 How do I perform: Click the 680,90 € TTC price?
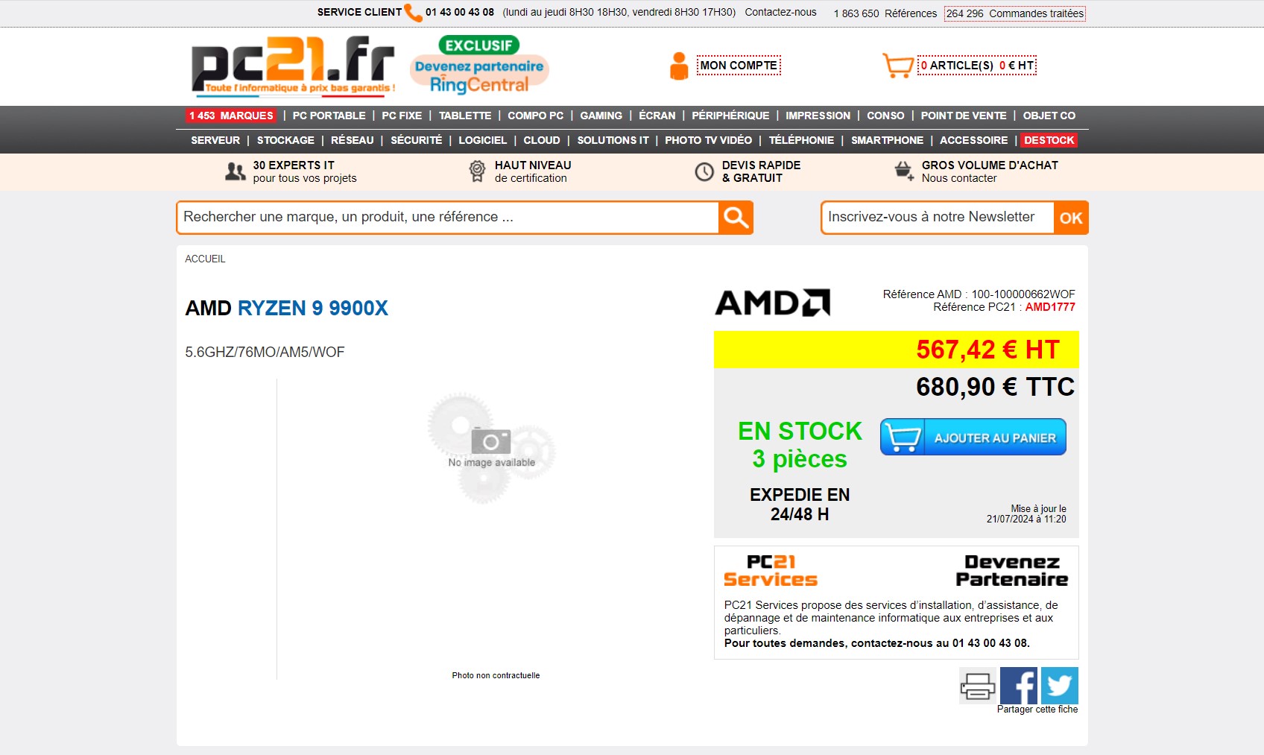[x=995, y=387]
